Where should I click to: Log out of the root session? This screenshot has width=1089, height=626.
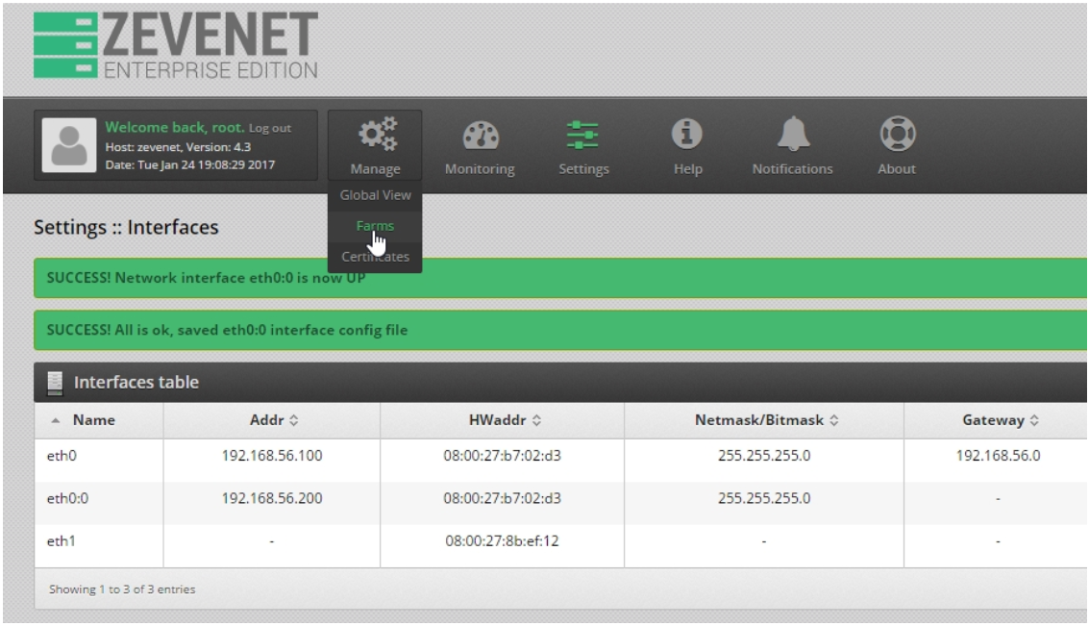[x=270, y=129]
